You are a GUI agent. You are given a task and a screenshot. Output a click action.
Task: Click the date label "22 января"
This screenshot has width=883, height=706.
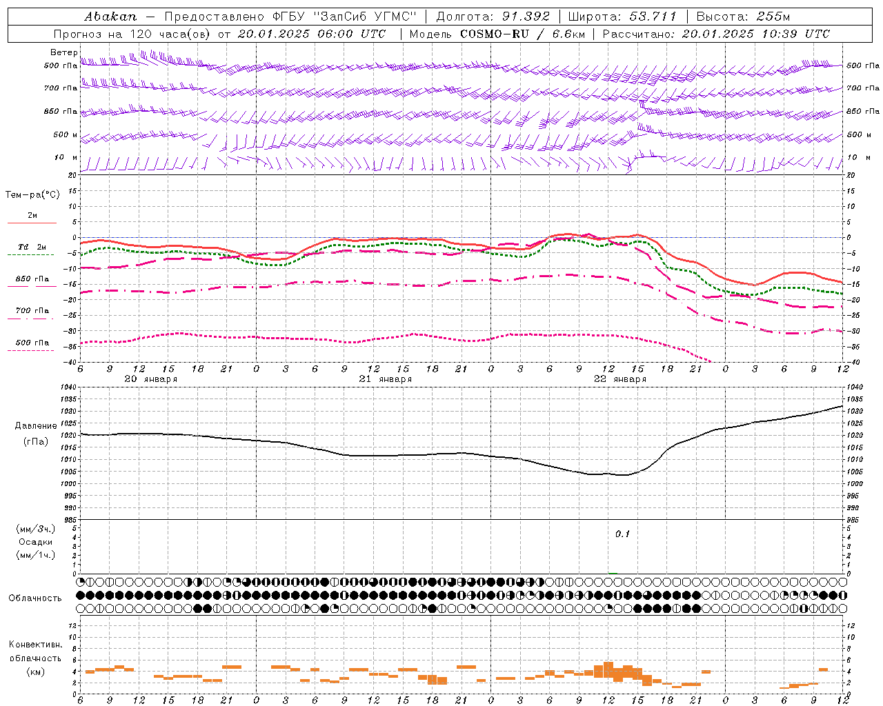click(x=620, y=379)
